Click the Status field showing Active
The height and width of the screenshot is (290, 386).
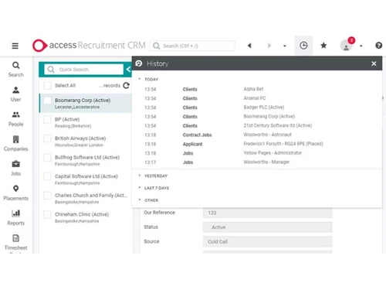tap(267, 227)
